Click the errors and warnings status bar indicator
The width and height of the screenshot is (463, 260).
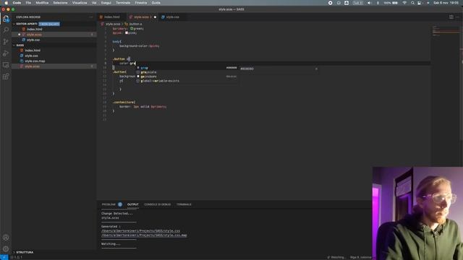click(17, 257)
